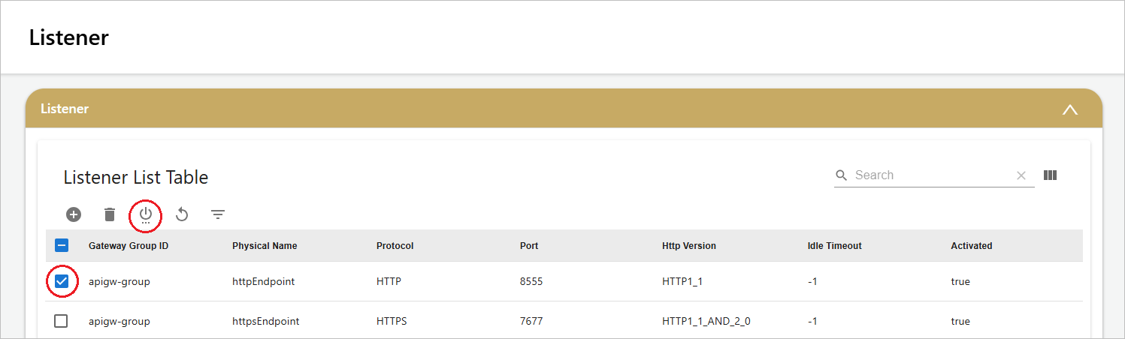Screen dimensions: 1125x339
Task: Click the refresh reload icon
Action: (x=182, y=215)
